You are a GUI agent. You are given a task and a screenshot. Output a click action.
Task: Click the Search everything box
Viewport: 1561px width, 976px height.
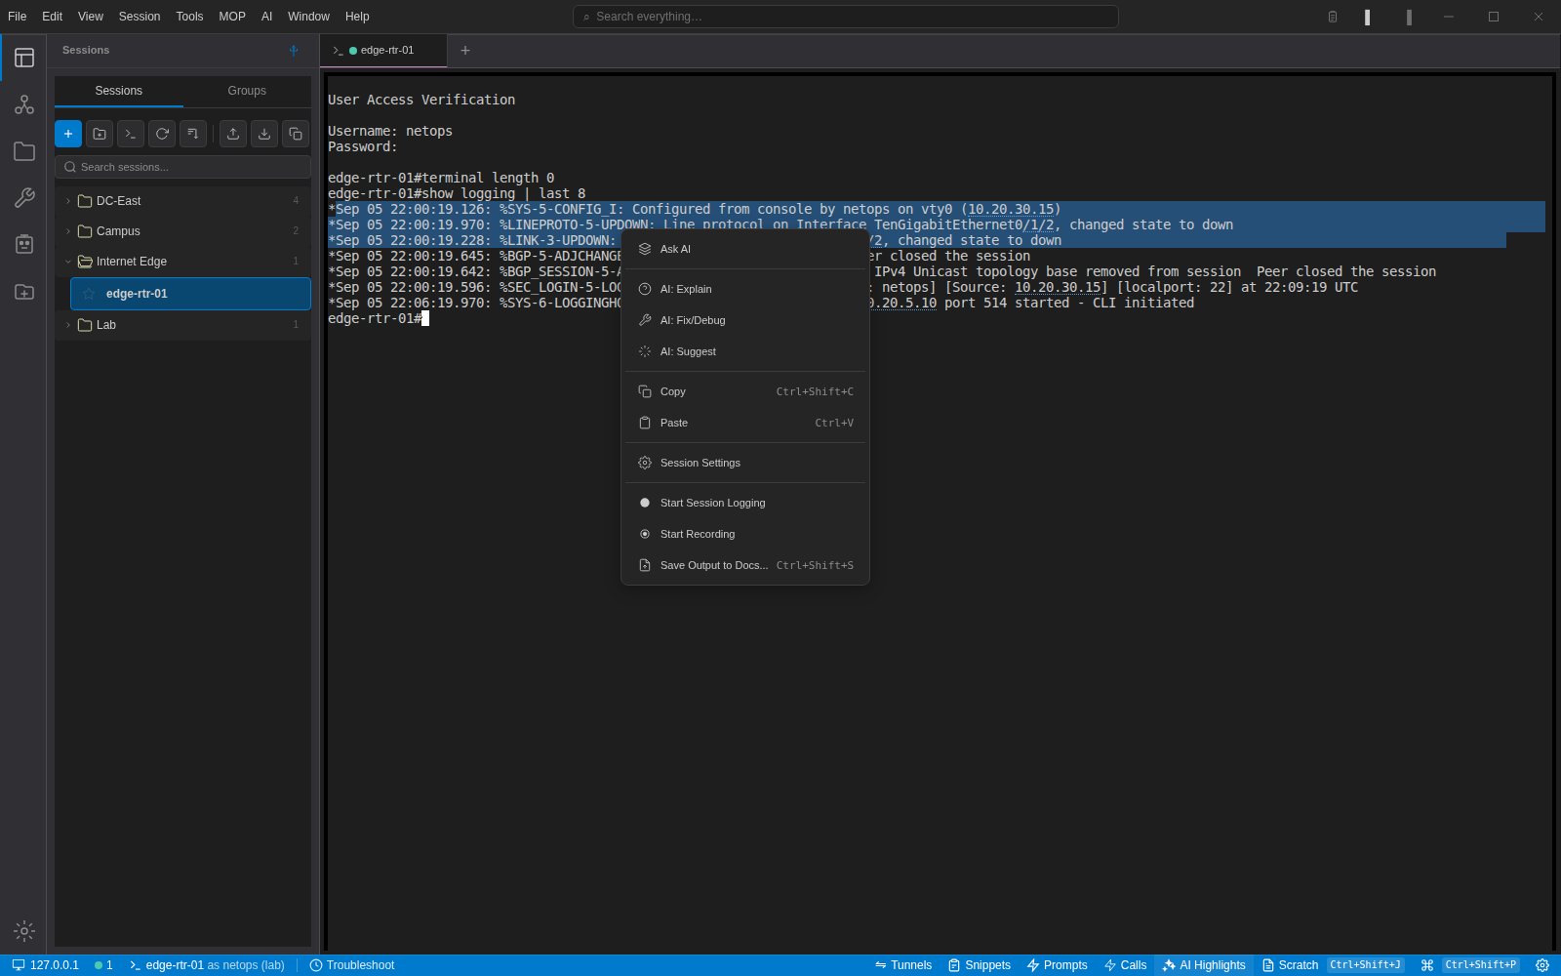[846, 17]
